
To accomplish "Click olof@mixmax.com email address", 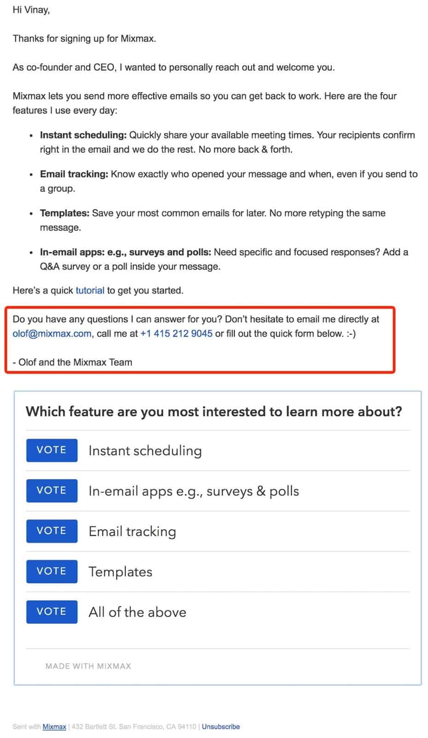I will point(52,333).
